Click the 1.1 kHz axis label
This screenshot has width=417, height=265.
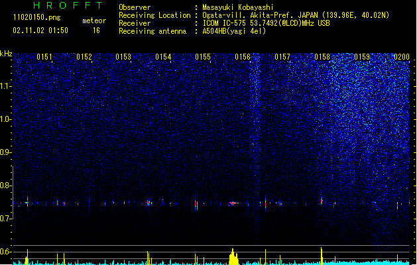tap(6, 86)
